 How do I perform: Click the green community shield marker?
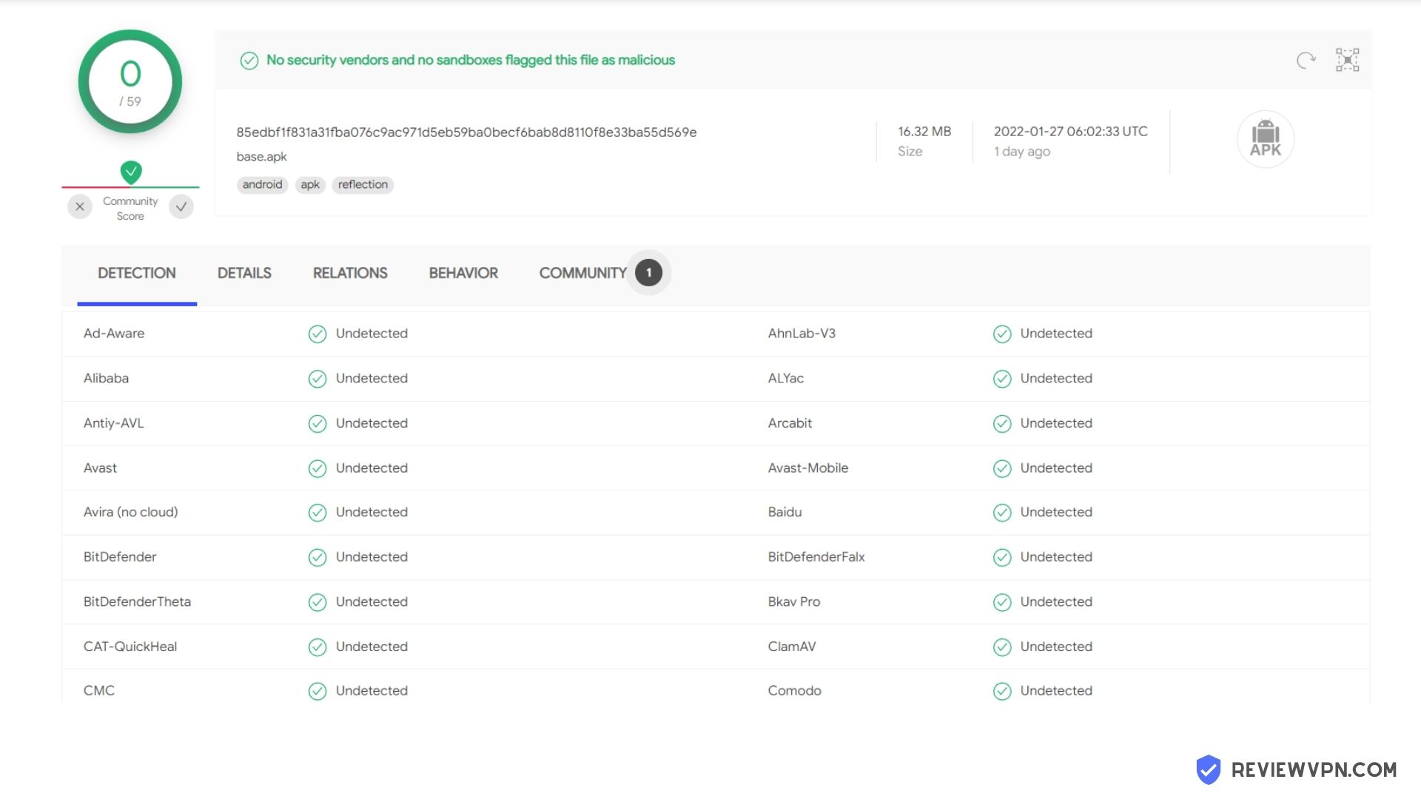[x=131, y=172]
